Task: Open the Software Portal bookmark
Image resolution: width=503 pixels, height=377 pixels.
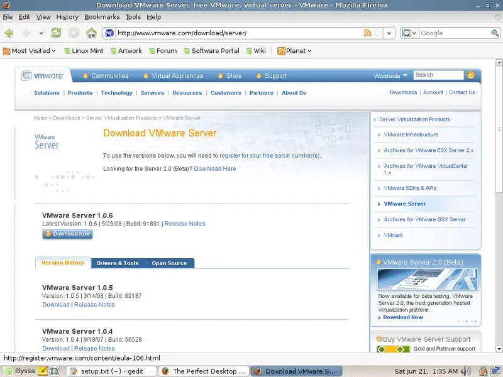Action: (x=212, y=51)
